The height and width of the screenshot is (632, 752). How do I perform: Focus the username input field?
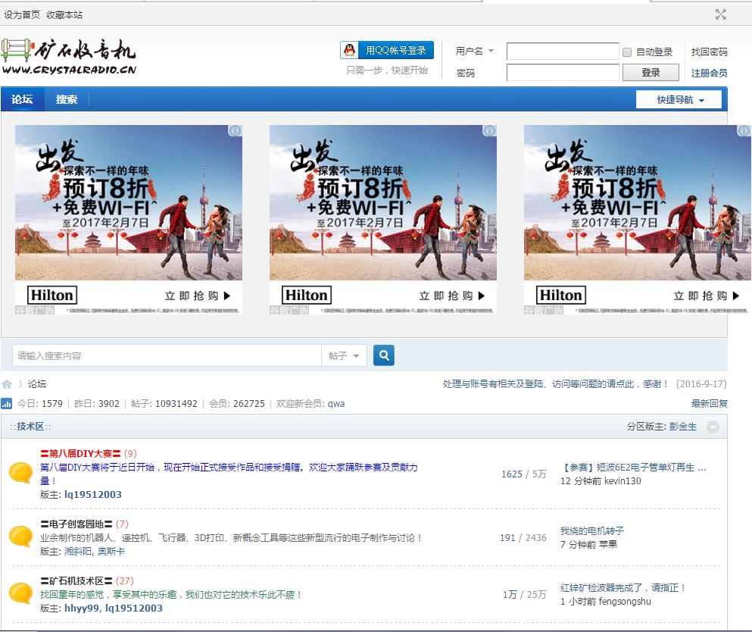point(563,52)
